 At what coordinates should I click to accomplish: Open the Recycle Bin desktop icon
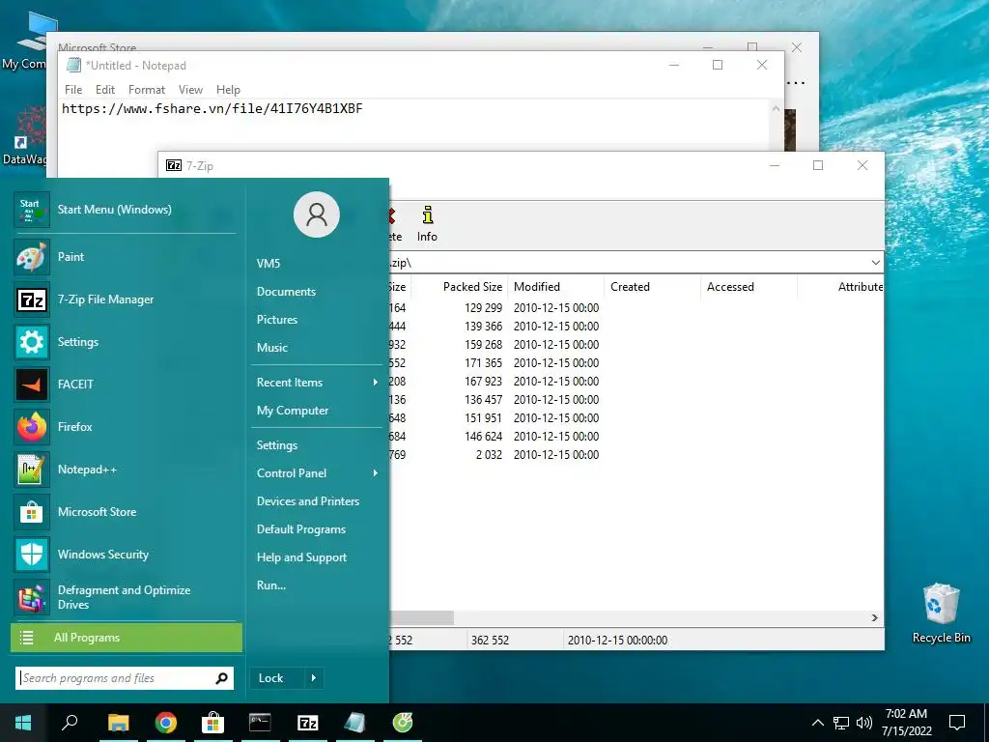941,614
